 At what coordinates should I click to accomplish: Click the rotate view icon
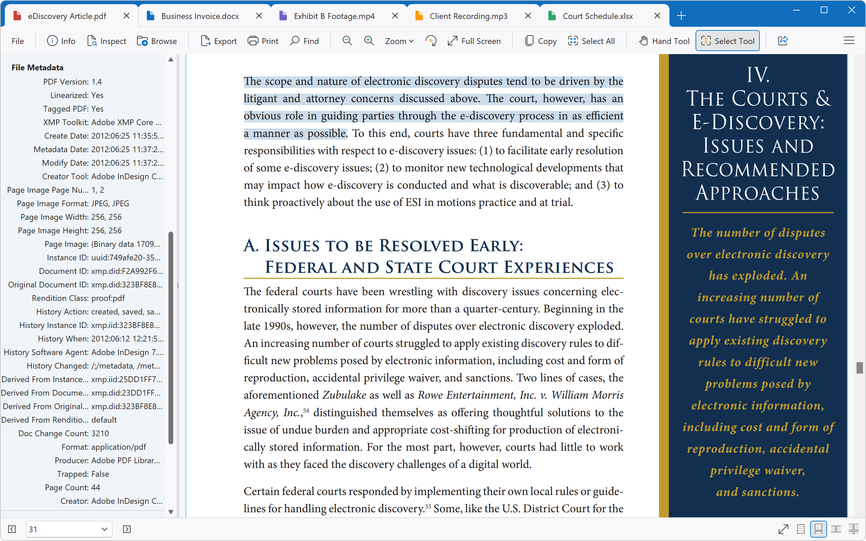click(x=431, y=41)
